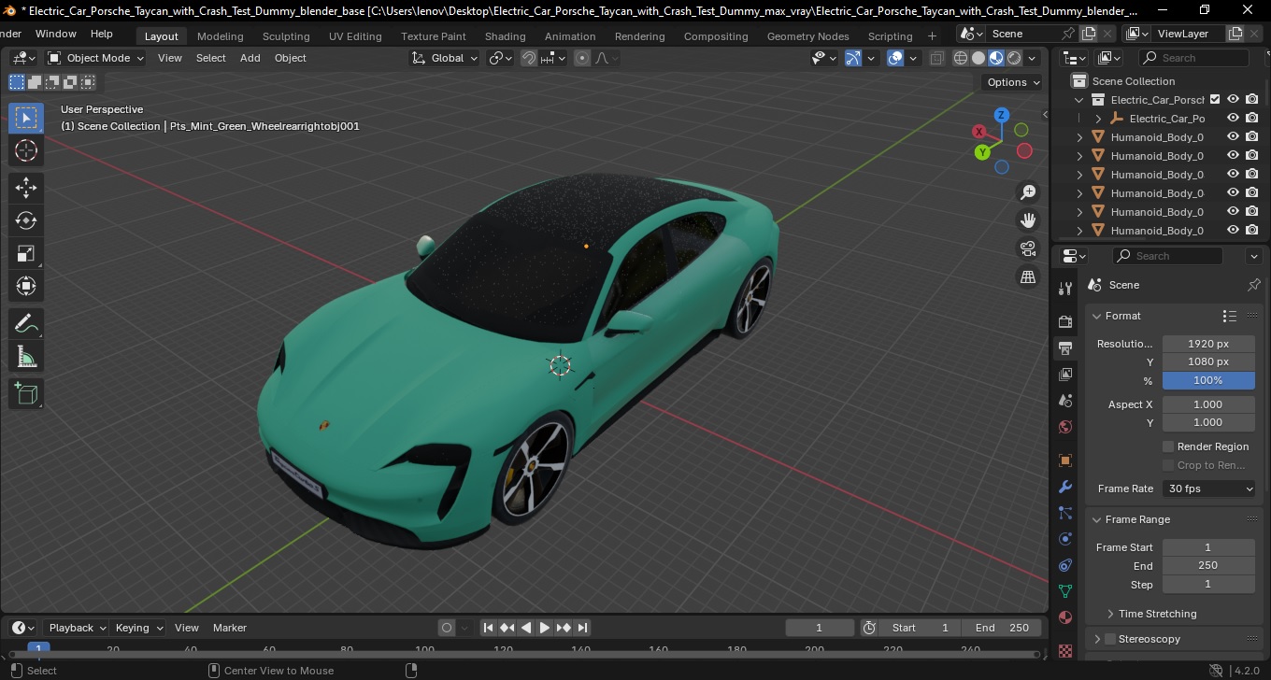Screen dimensions: 1271x680
Task: Switch to the UV Editing workspace tab
Action: pos(355,36)
